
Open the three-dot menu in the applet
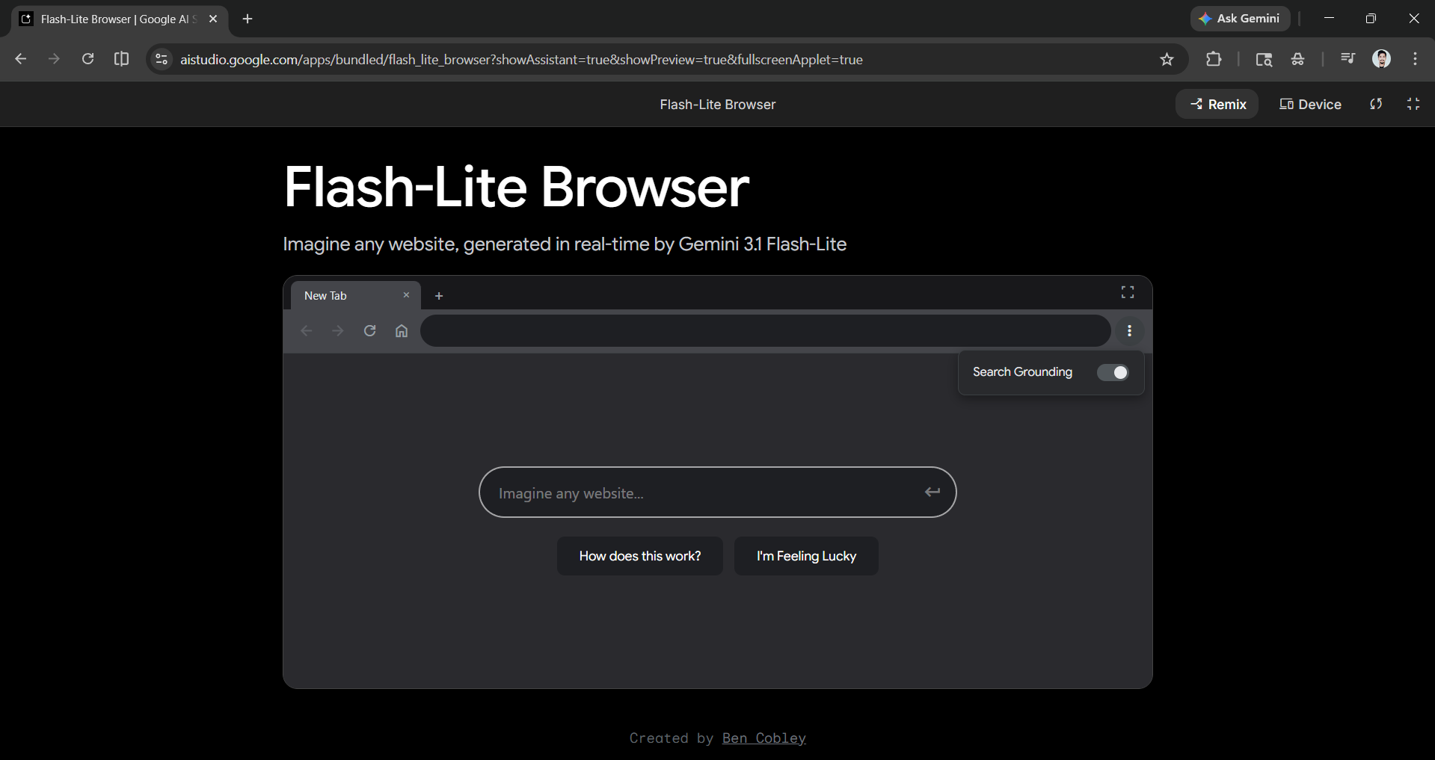tap(1129, 330)
